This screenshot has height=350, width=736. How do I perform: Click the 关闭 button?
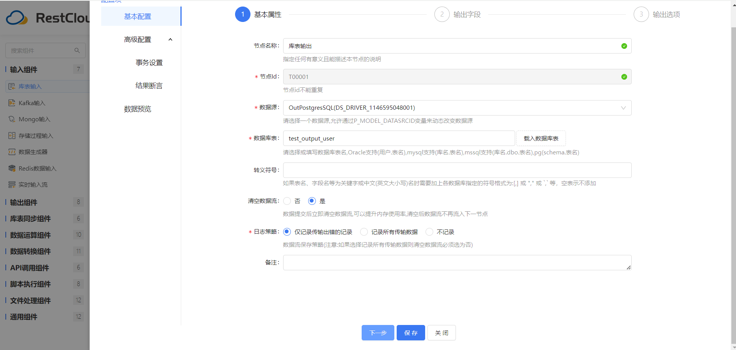pyautogui.click(x=442, y=333)
